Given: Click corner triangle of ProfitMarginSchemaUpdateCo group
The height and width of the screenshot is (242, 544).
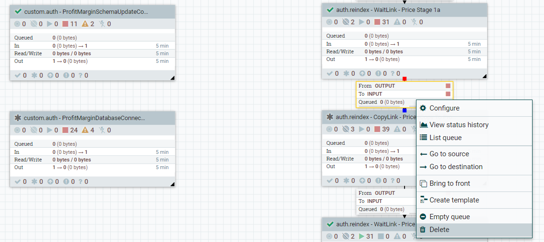Looking at the screenshot, I should tap(172, 78).
